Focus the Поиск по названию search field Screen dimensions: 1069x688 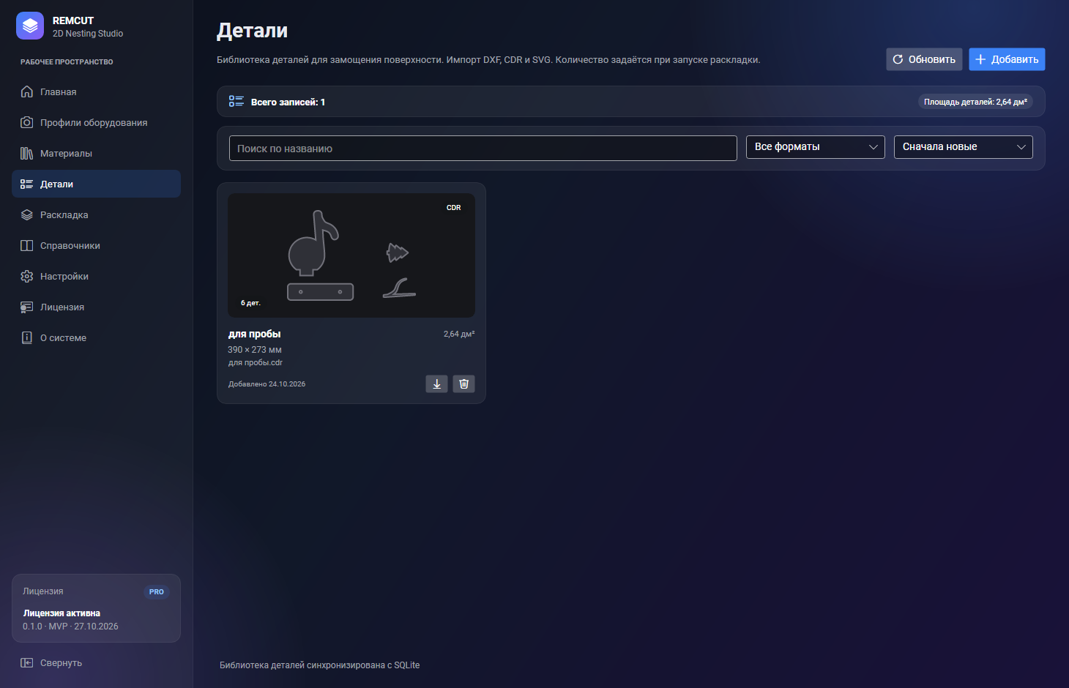[483, 148]
